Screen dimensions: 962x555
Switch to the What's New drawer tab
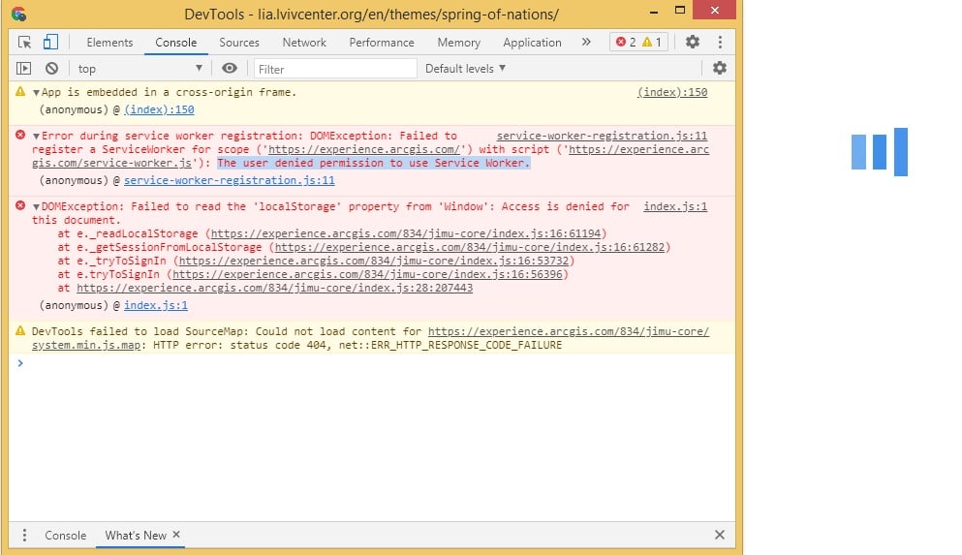[136, 536]
